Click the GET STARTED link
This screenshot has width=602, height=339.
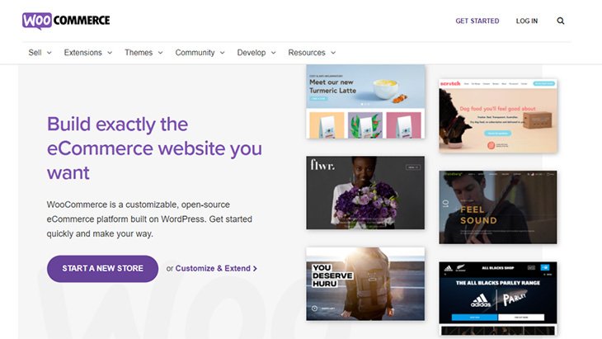click(x=477, y=21)
